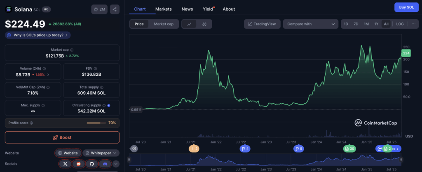Open the Compare with dropdown
The height and width of the screenshot is (172, 422).
pyautogui.click(x=311, y=24)
